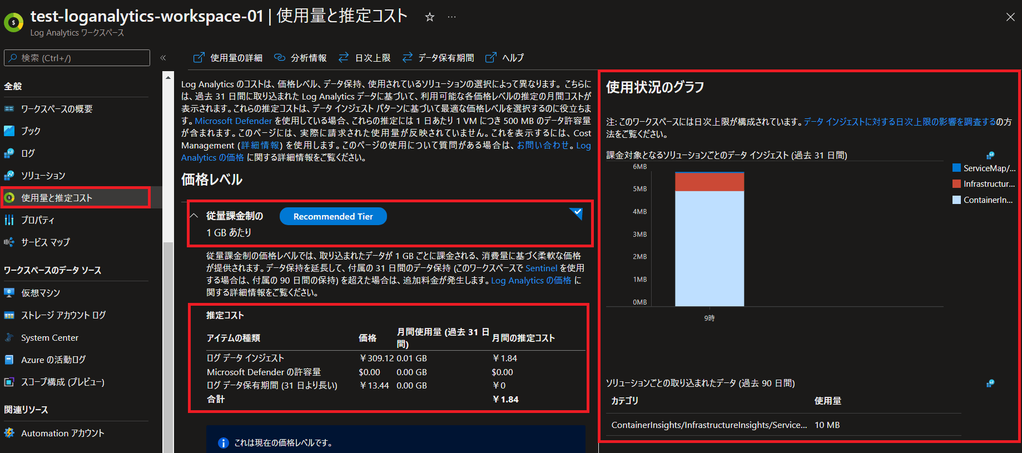Click the info icon in current tier notice

point(223,443)
